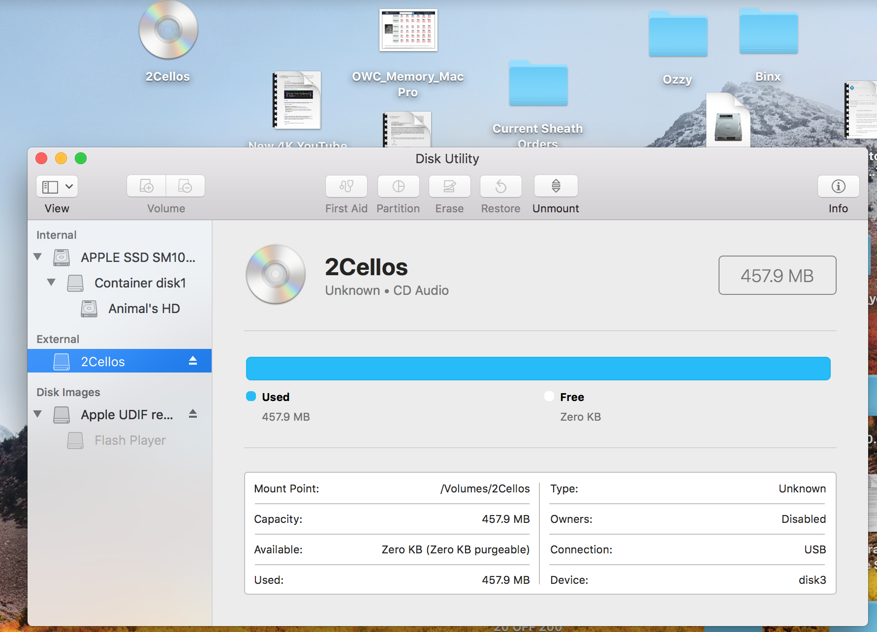This screenshot has height=632, width=877.
Task: Open the Info panel button
Action: (838, 186)
